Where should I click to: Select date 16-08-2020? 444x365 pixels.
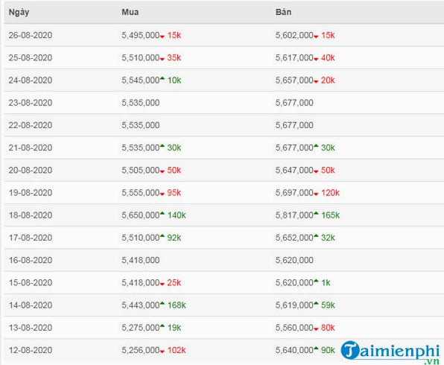pos(31,260)
